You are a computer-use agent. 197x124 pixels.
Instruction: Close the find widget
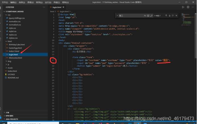[176, 16]
